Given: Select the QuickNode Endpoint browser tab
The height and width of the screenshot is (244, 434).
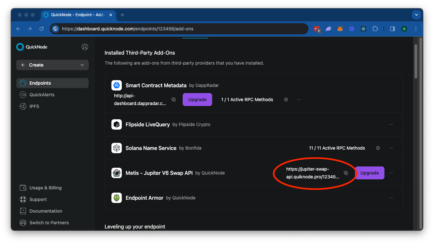Looking at the screenshot, I should (x=78, y=15).
